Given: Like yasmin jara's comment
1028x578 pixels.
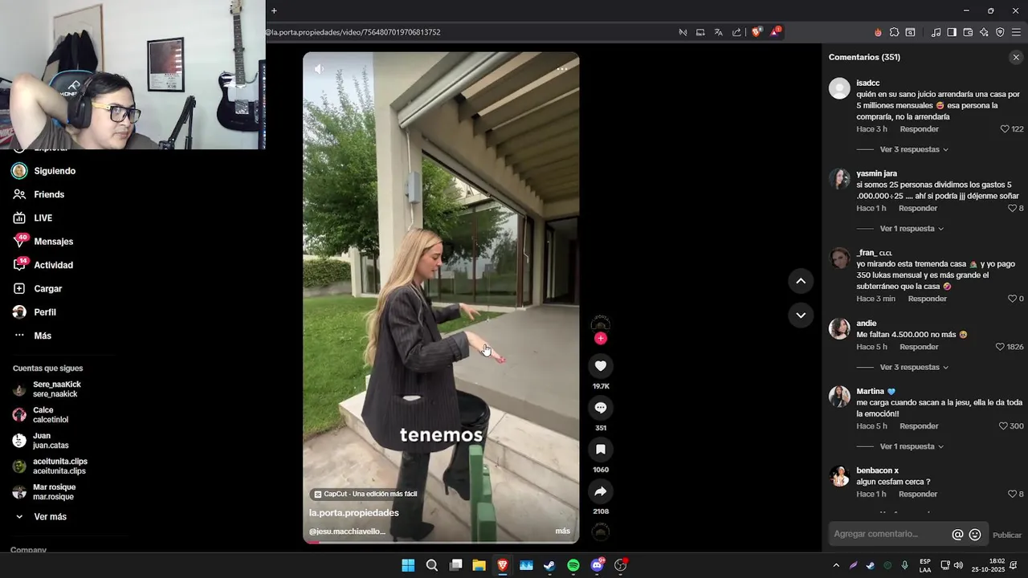Looking at the screenshot, I should click(x=1012, y=208).
